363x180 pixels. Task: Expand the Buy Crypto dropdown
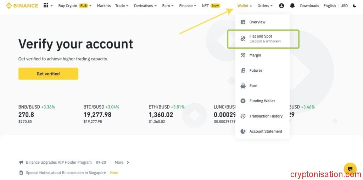tap(75, 6)
